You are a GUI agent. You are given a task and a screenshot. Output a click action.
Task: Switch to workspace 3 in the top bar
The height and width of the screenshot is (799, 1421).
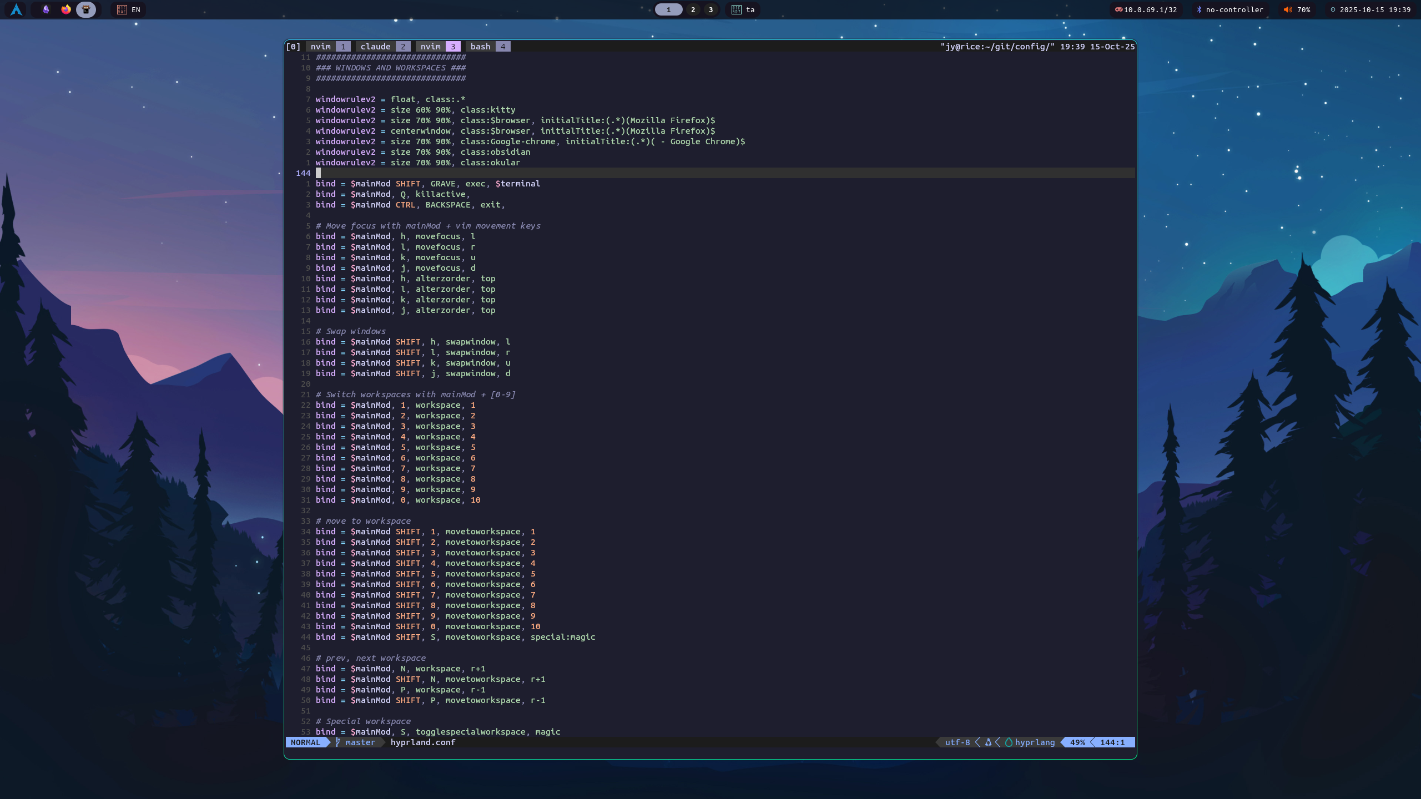click(710, 9)
